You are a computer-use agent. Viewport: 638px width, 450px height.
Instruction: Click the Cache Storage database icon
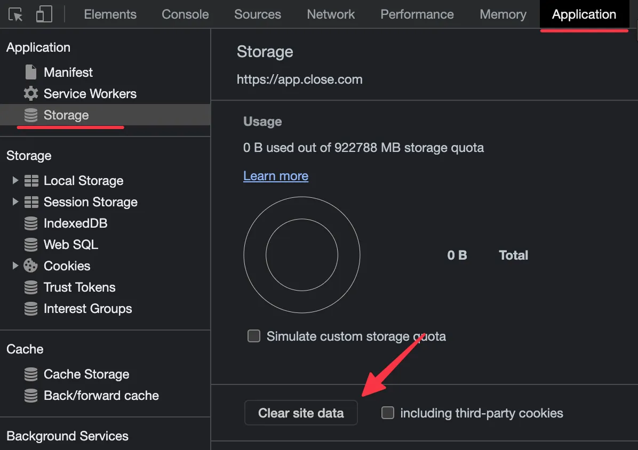coord(31,374)
